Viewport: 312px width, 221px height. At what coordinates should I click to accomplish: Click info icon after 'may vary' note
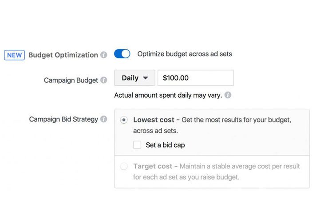pyautogui.click(x=228, y=95)
